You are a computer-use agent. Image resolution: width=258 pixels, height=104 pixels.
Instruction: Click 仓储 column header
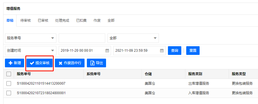tap(148, 74)
